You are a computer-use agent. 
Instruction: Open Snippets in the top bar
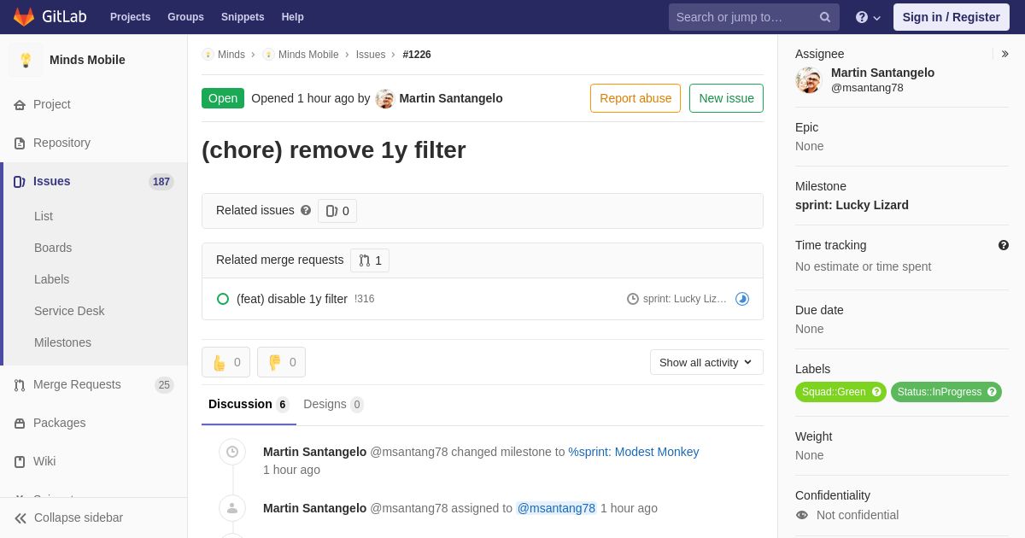tap(243, 17)
